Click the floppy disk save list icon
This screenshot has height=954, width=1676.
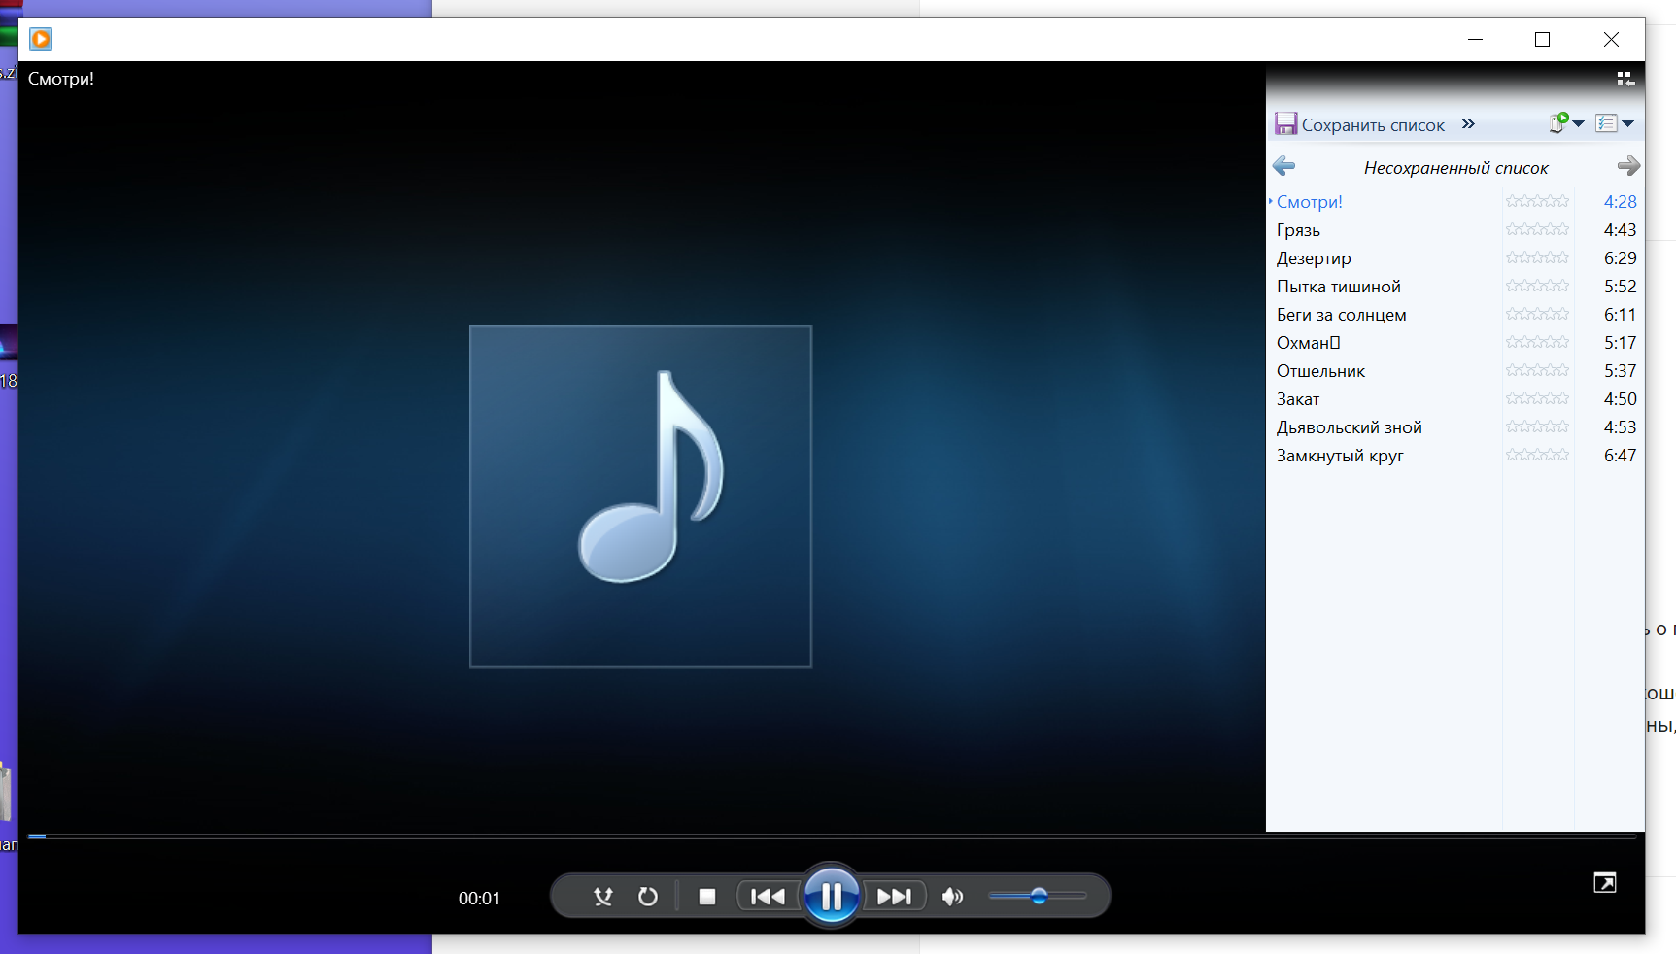(1286, 123)
